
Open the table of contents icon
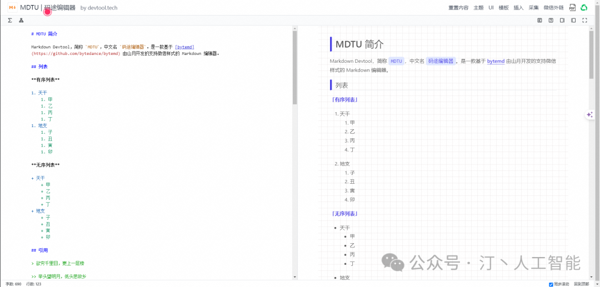539,20
